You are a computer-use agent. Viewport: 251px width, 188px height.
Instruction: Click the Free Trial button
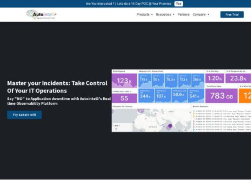(232, 15)
